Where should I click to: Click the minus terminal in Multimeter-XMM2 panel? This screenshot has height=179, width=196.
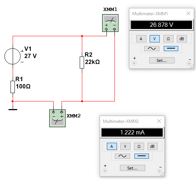point(159,171)
